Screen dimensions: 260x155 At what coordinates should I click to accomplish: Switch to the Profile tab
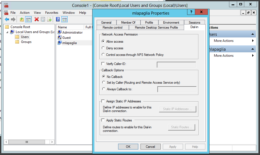pos(149,23)
